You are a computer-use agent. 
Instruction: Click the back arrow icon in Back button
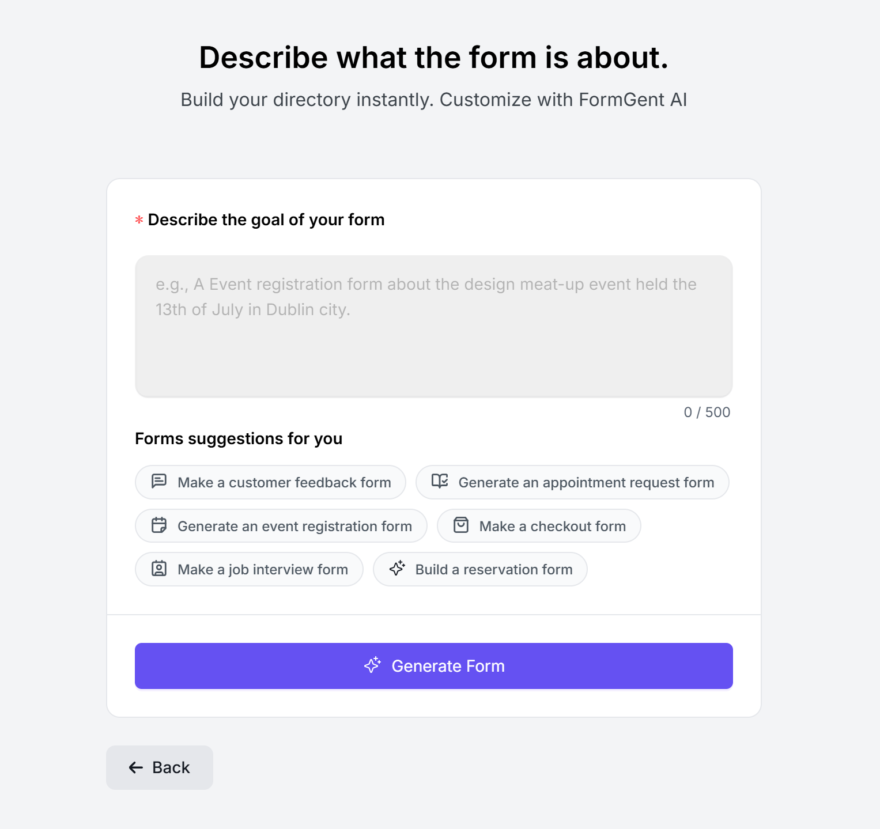tap(135, 767)
